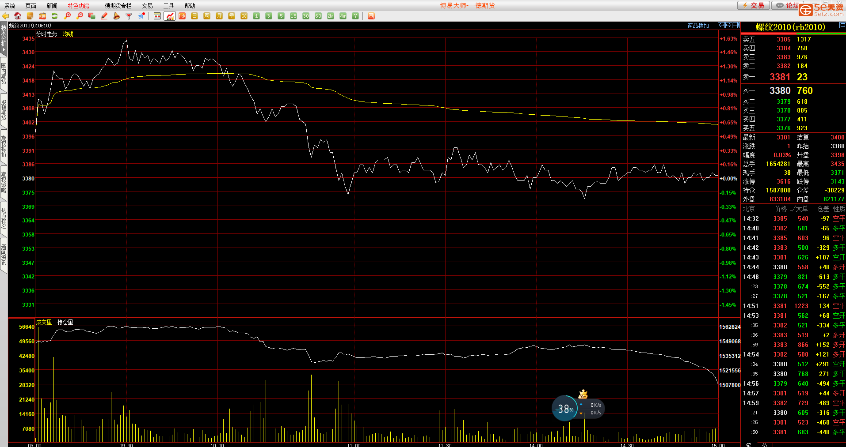This screenshot has width=846, height=447.
Task: Open the yellow notes toolbar icon
Action: (x=30, y=16)
